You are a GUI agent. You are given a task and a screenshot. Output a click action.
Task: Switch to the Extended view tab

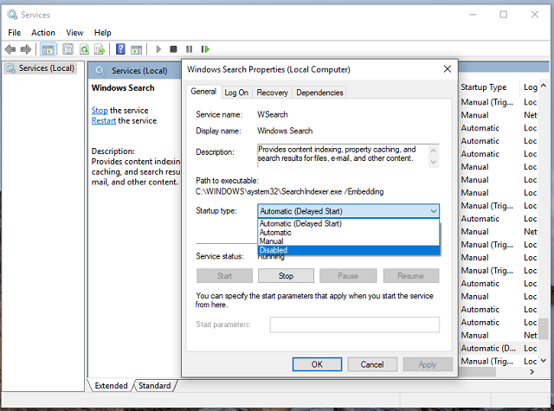coord(111,386)
